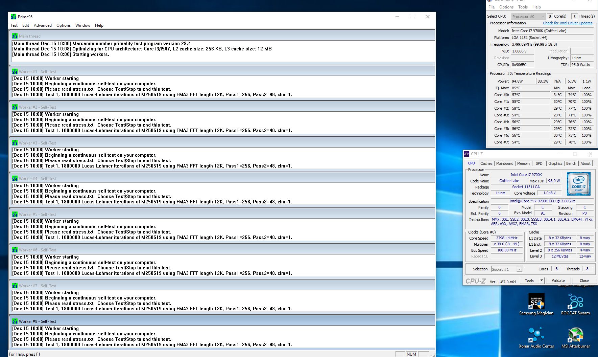The height and width of the screenshot is (357, 598).
Task: Open the Options menu in Prime95
Action: [64, 25]
